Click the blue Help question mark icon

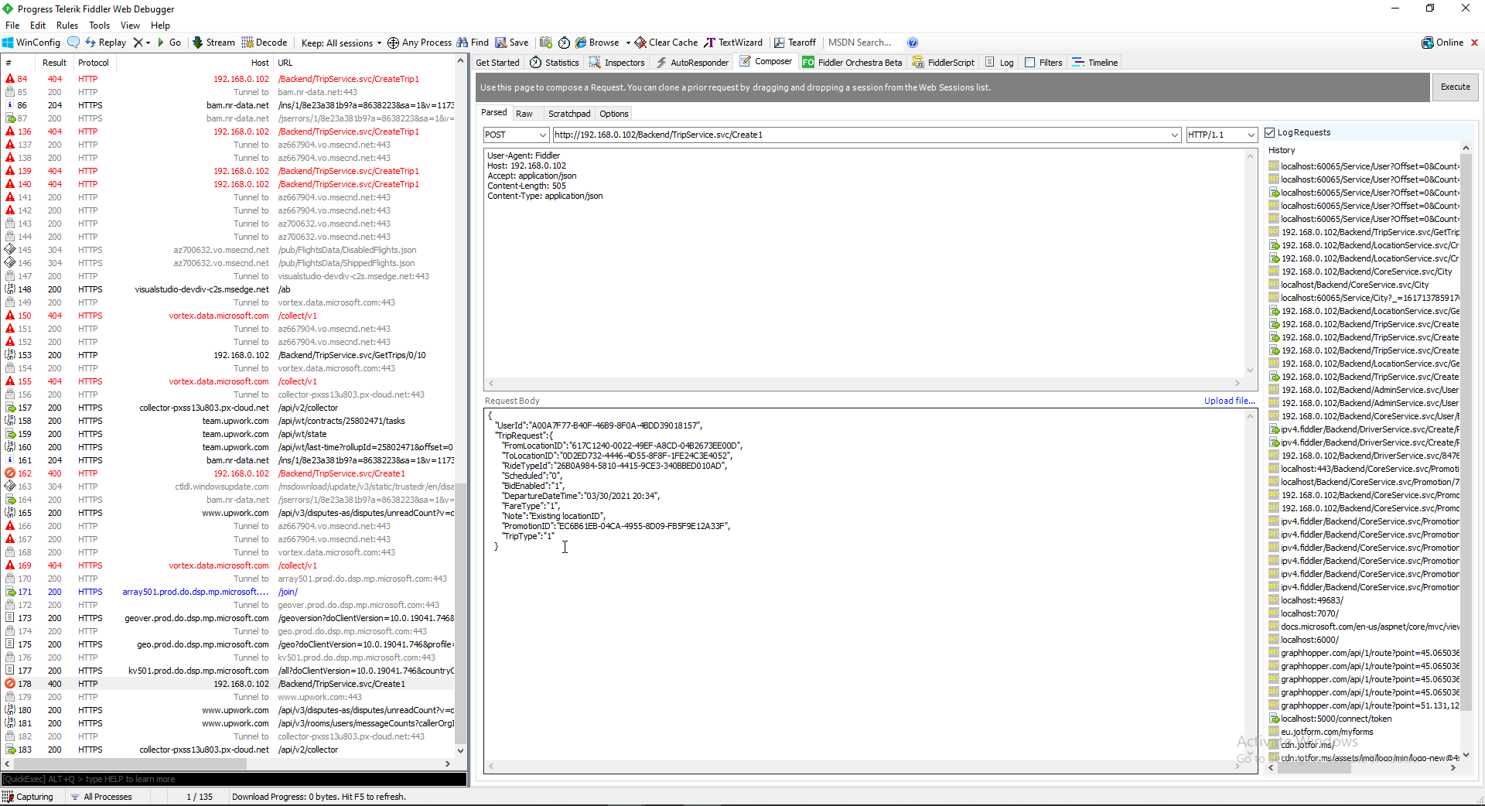coord(913,43)
